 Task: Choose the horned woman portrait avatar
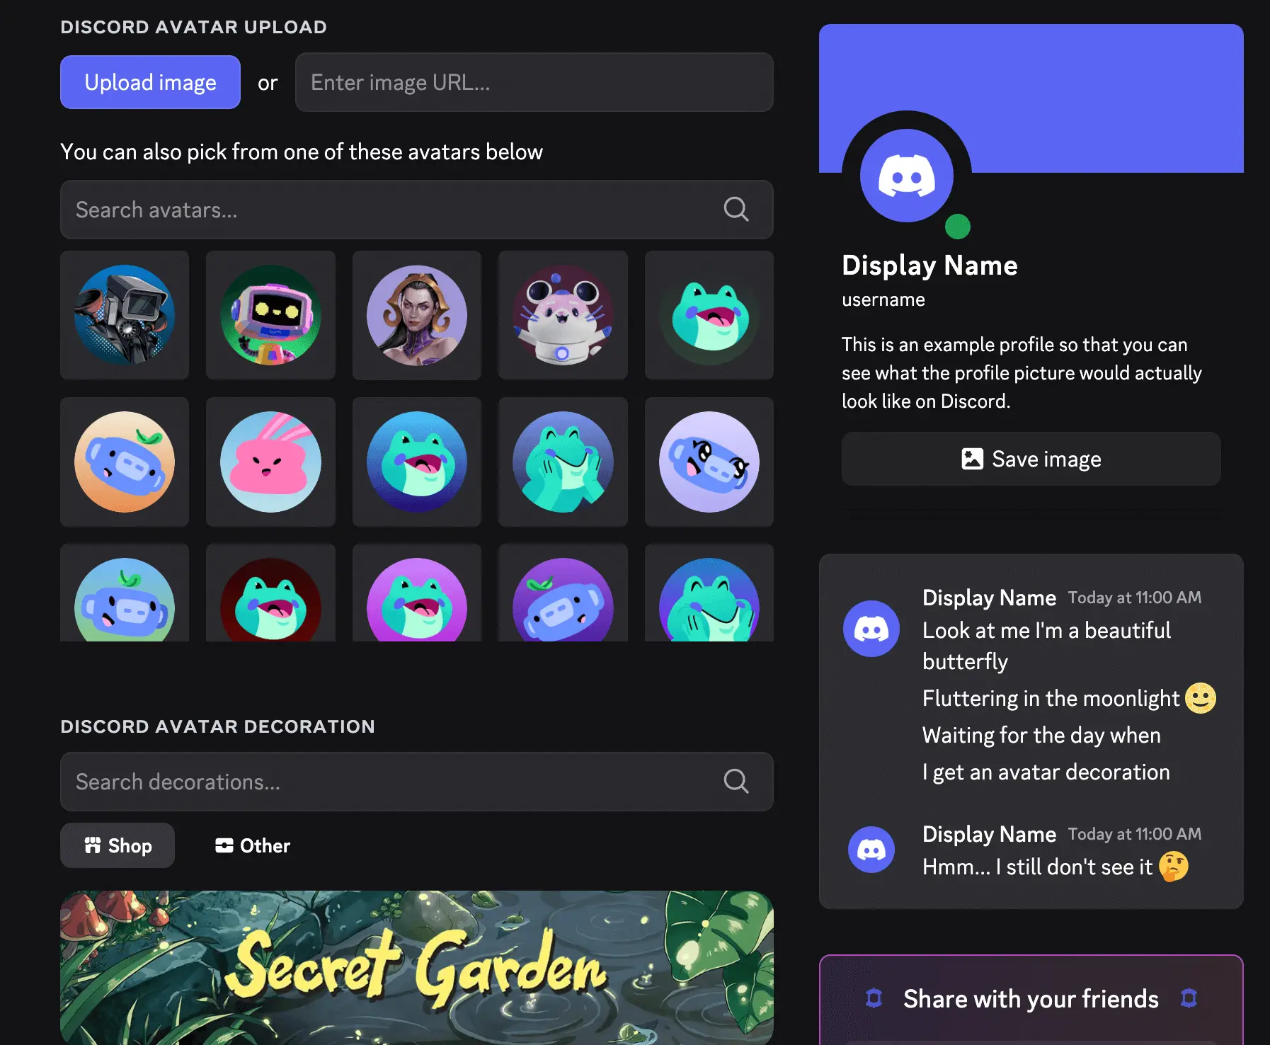(x=417, y=315)
